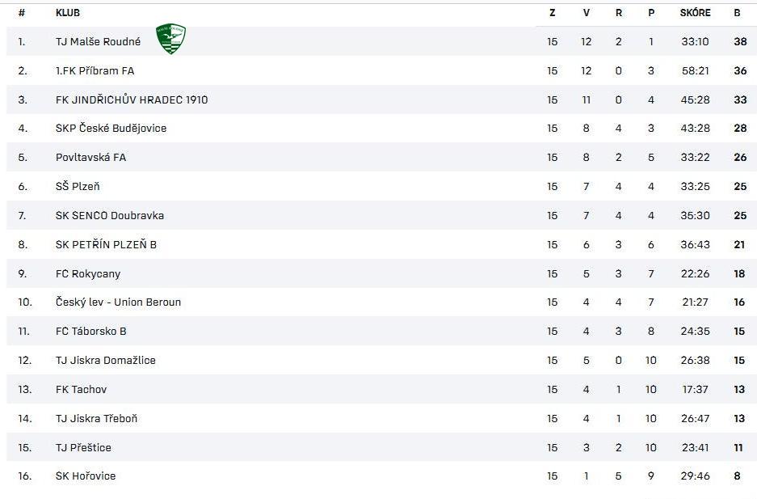Open SŠ Plzeň club entry
The width and height of the screenshot is (757, 499).
click(x=78, y=187)
